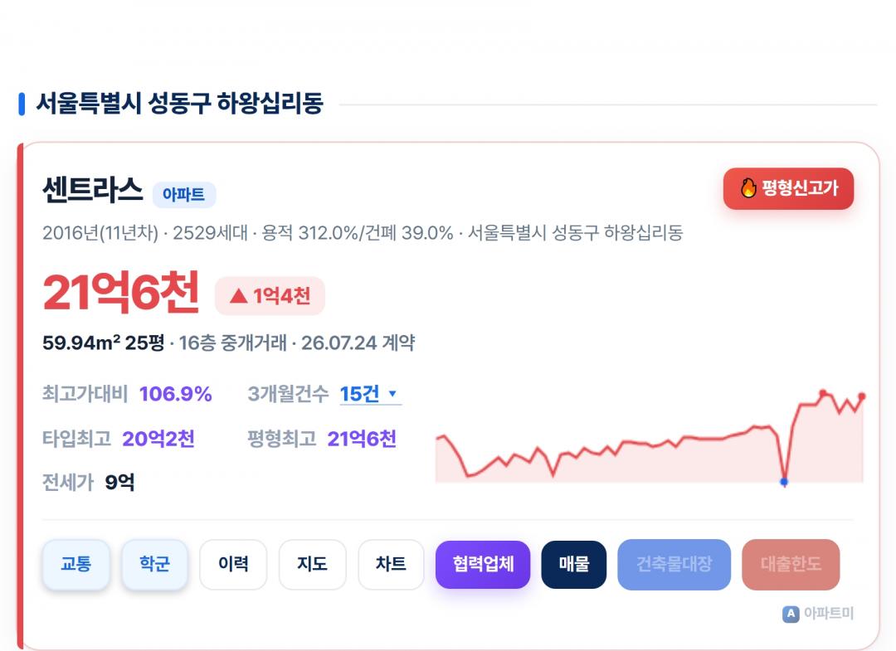Click the 아파트 type tag
This screenshot has height=651, width=896.
click(x=183, y=195)
